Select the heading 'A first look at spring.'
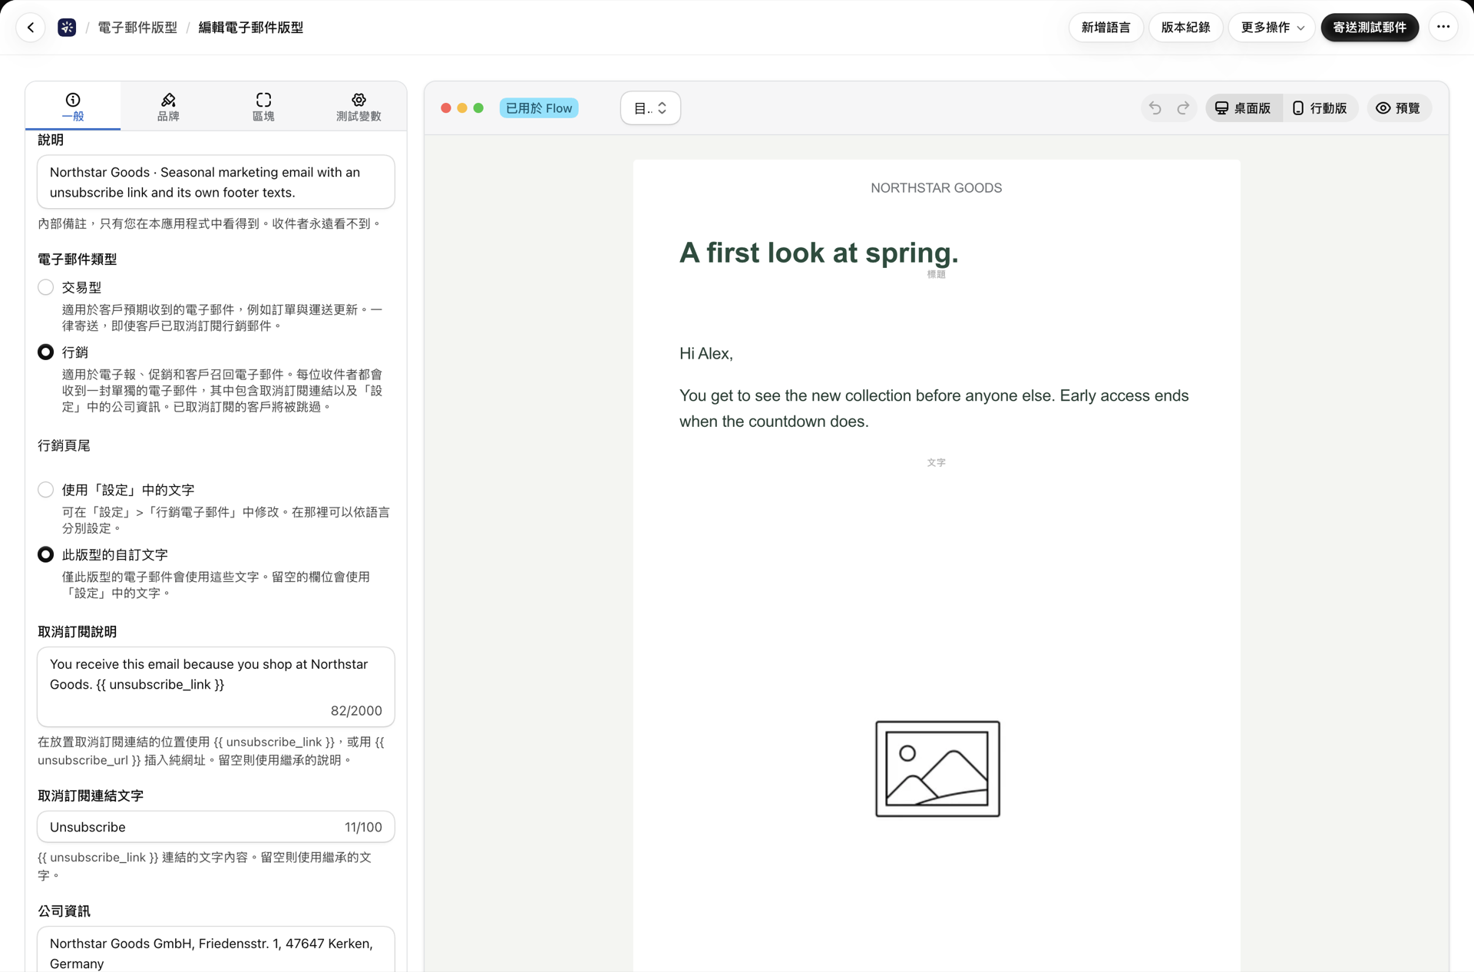 tap(818, 253)
